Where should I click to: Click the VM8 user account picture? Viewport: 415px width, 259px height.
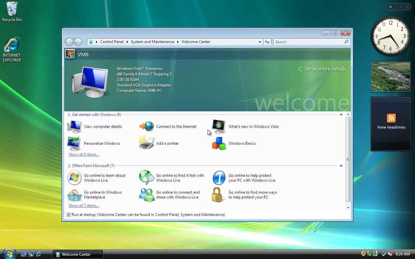(x=70, y=54)
